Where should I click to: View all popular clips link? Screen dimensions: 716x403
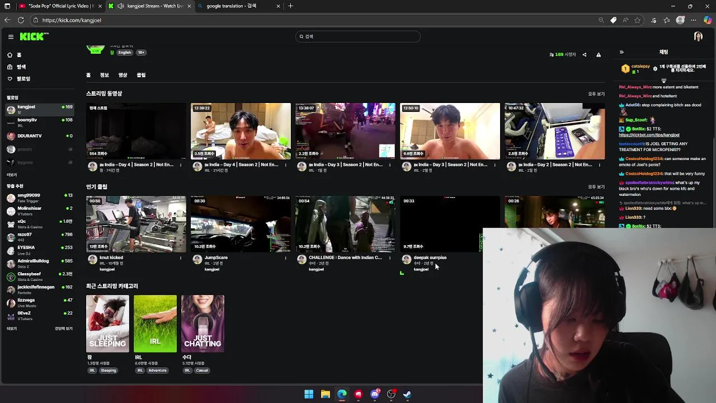(x=596, y=187)
